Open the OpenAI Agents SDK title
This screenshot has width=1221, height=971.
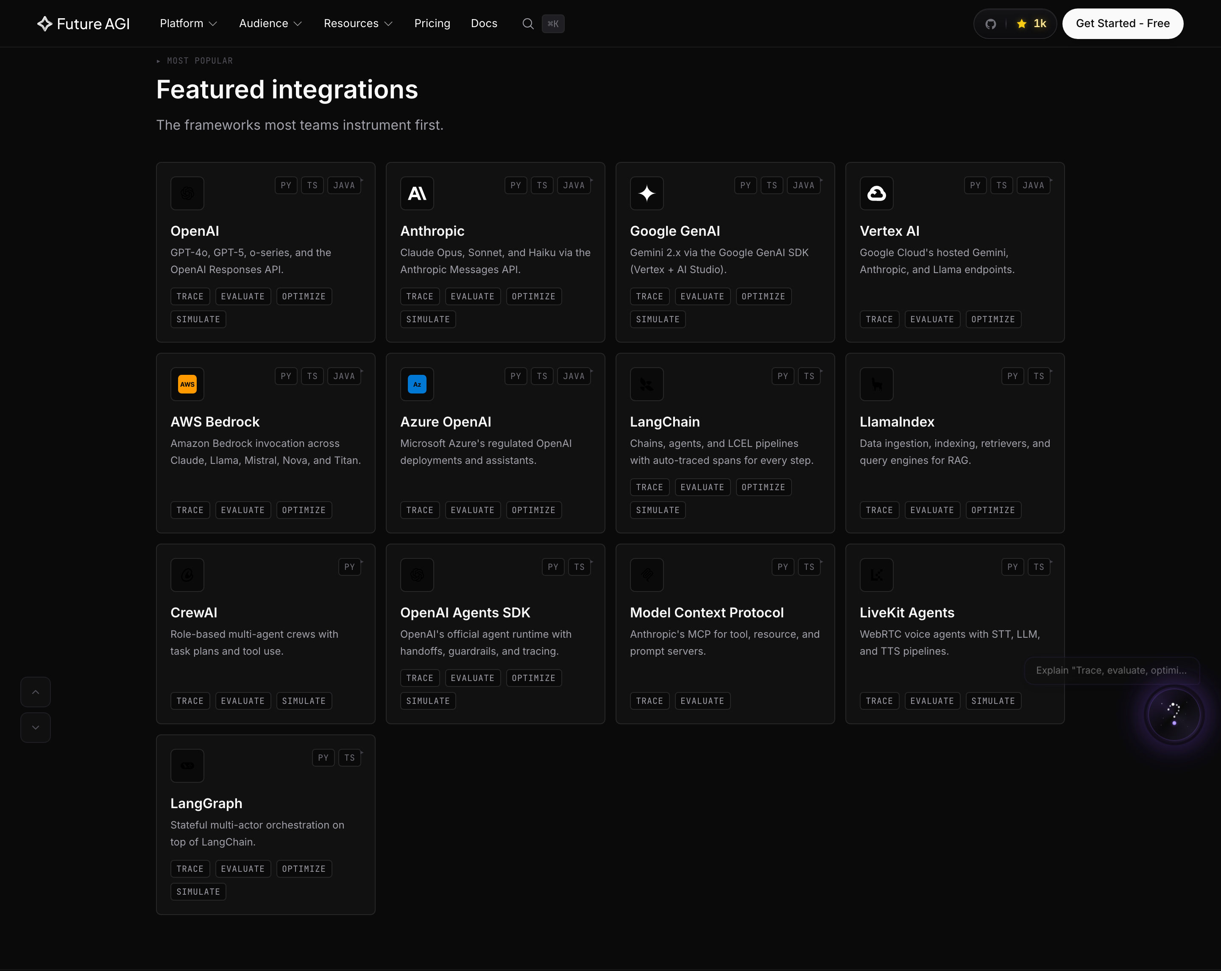[466, 613]
